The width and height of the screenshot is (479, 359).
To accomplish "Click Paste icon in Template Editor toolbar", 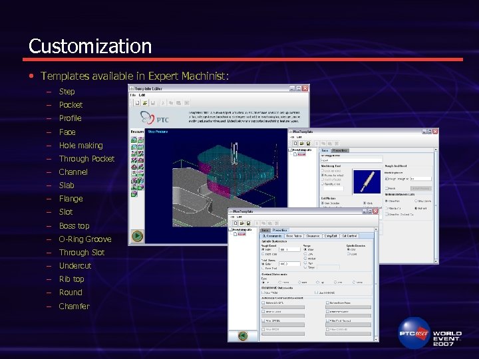I will (179, 103).
